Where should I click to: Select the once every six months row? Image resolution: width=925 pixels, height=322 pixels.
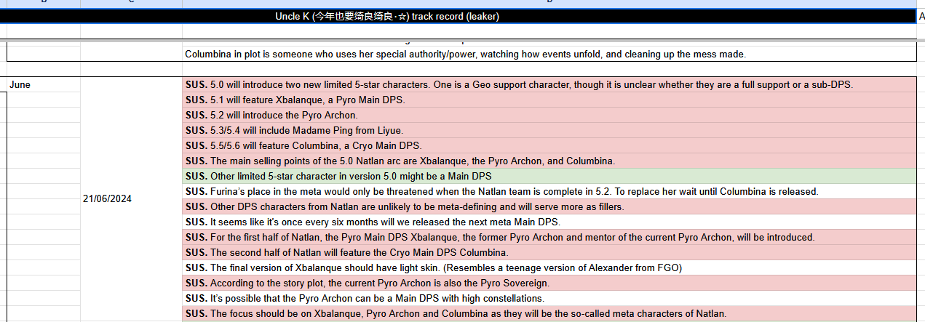(x=549, y=222)
